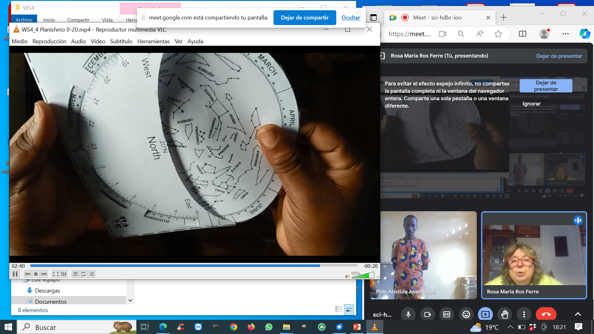Click the read aloud icon in Edge
594x334 pixels.
[x=480, y=34]
